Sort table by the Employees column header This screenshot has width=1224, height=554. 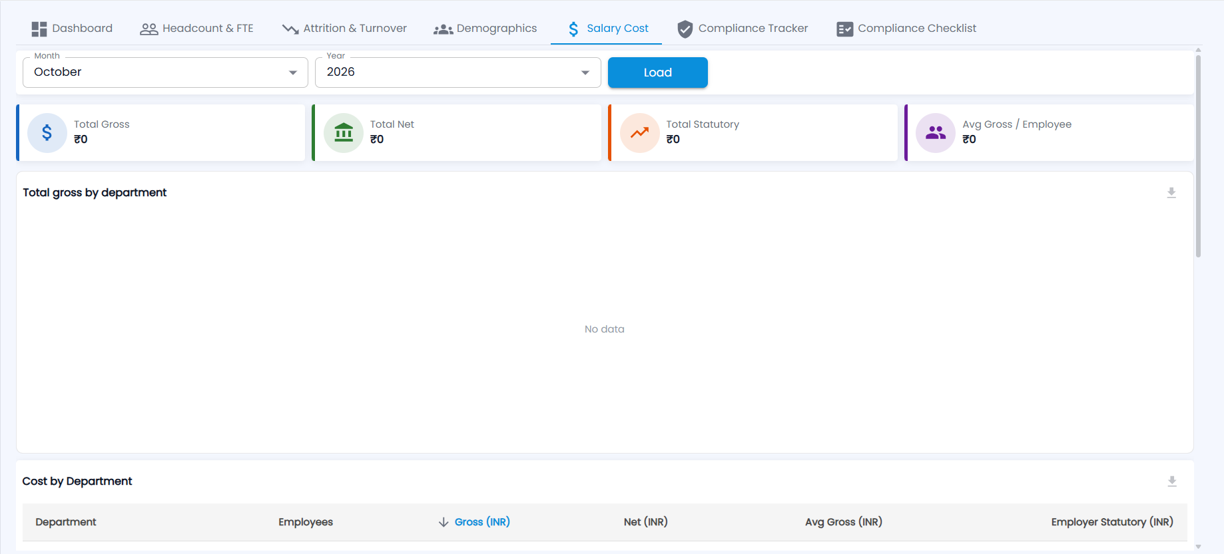pyautogui.click(x=306, y=522)
